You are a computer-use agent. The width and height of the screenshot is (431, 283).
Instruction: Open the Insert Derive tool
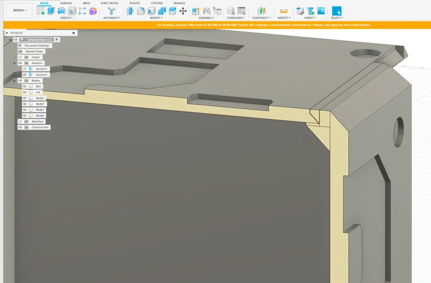300,11
